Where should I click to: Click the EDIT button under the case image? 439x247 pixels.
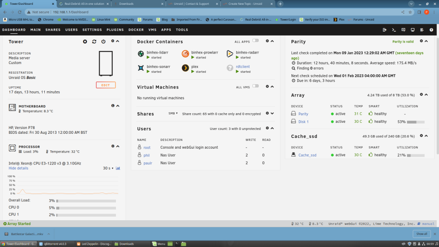point(105,85)
